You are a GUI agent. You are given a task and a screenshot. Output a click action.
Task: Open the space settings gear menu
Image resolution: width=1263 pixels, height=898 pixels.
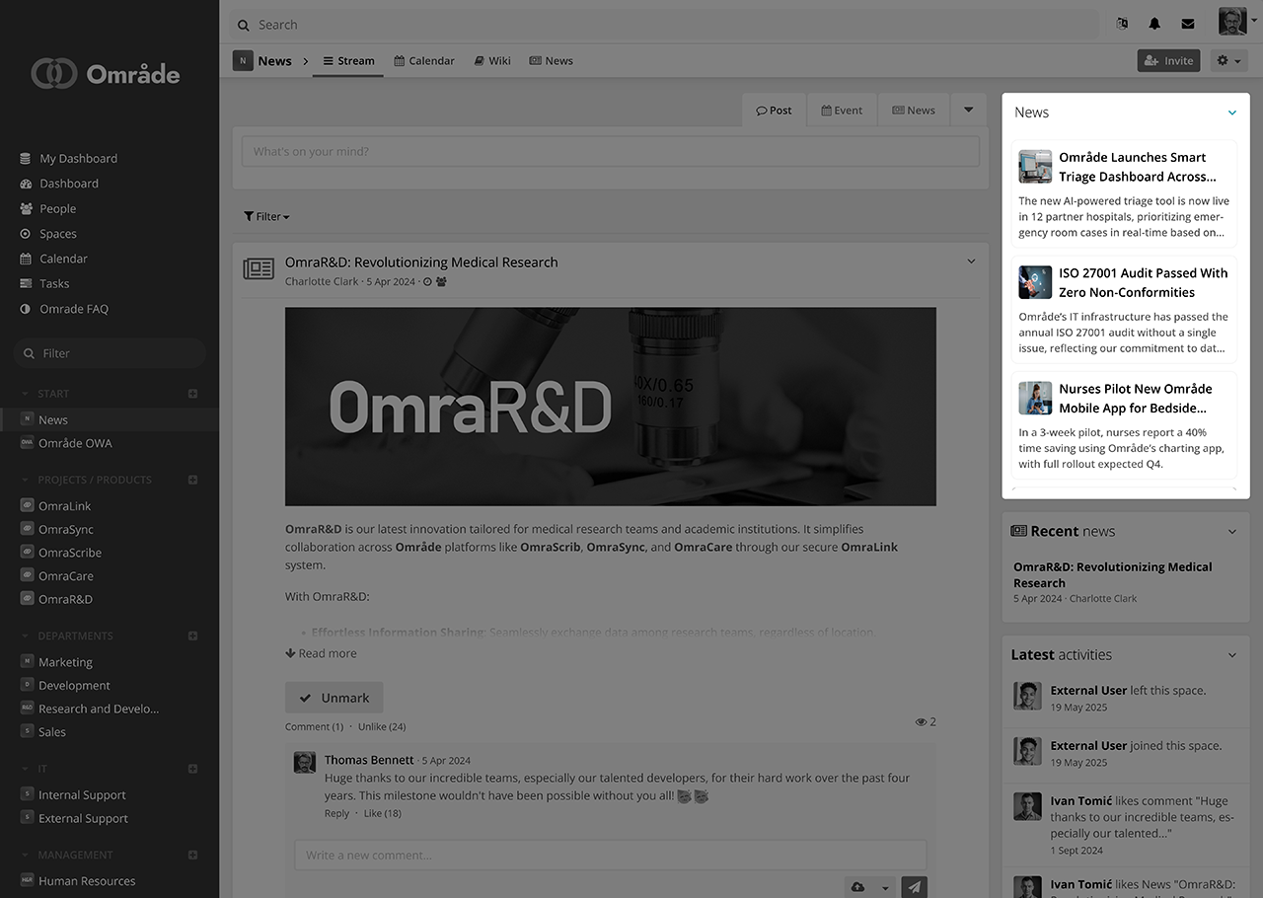(1228, 60)
